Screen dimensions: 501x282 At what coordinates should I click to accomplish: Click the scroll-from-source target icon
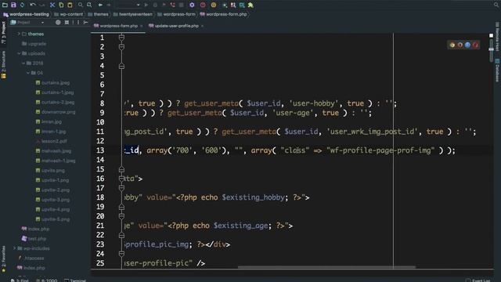click(x=58, y=23)
